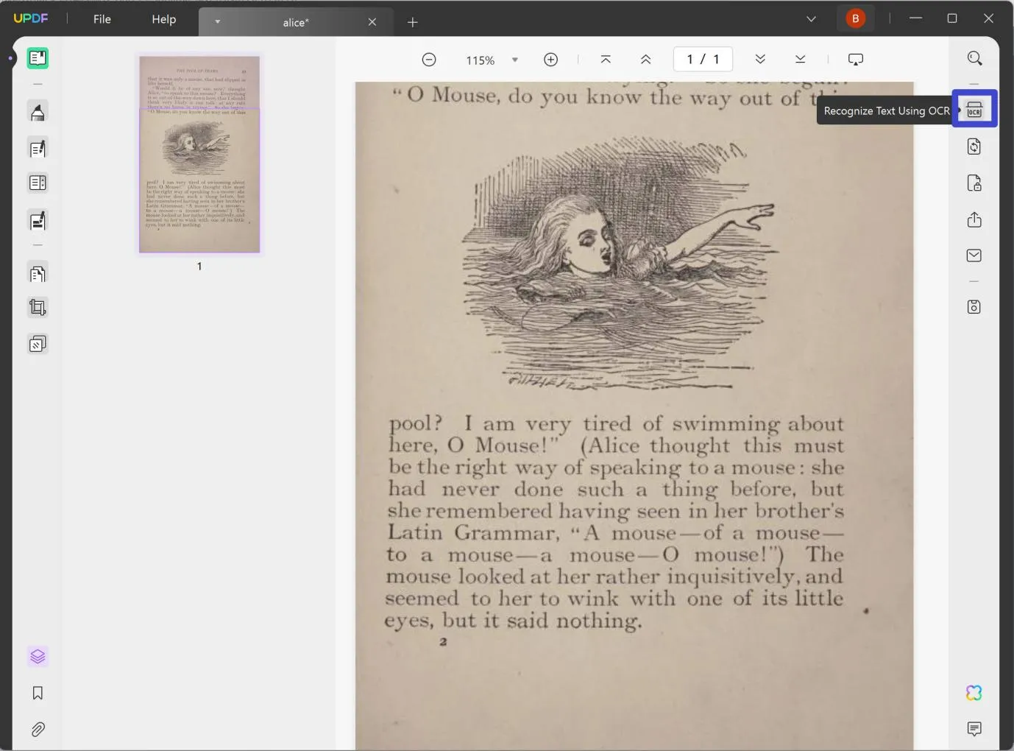This screenshot has width=1014, height=751.
Task: Send the file by email icon
Action: [x=974, y=255]
